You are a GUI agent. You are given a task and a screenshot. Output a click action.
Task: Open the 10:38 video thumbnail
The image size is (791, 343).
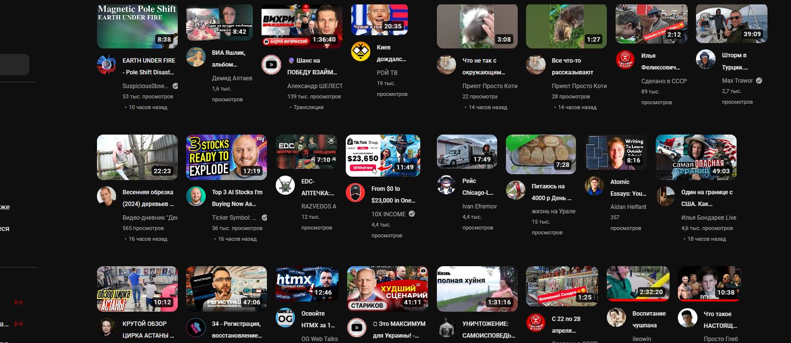pyautogui.click(x=709, y=284)
